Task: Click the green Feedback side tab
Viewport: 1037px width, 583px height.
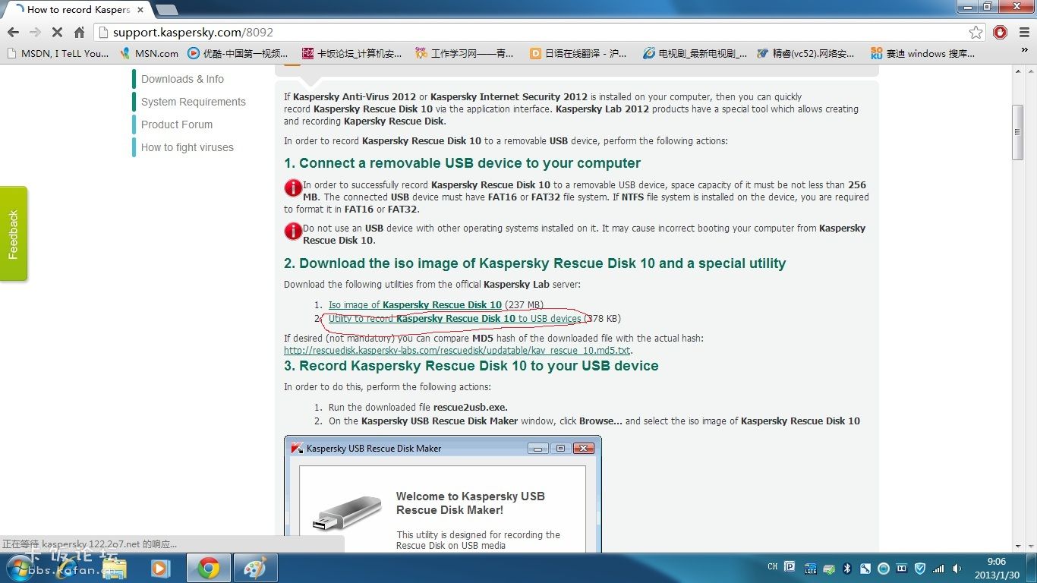Action: 13,234
